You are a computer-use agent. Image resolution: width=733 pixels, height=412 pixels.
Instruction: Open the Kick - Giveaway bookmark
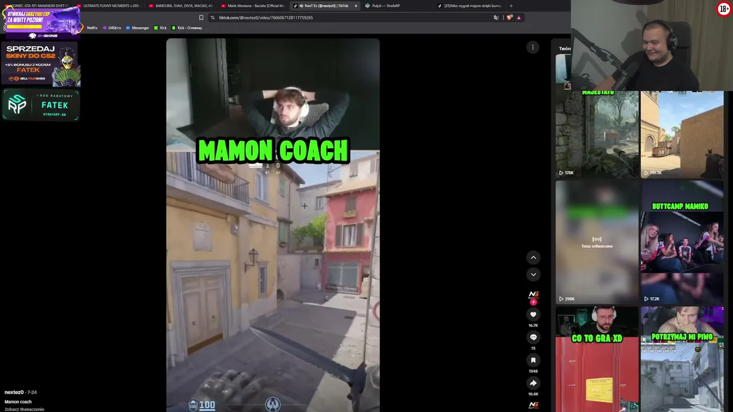[187, 27]
